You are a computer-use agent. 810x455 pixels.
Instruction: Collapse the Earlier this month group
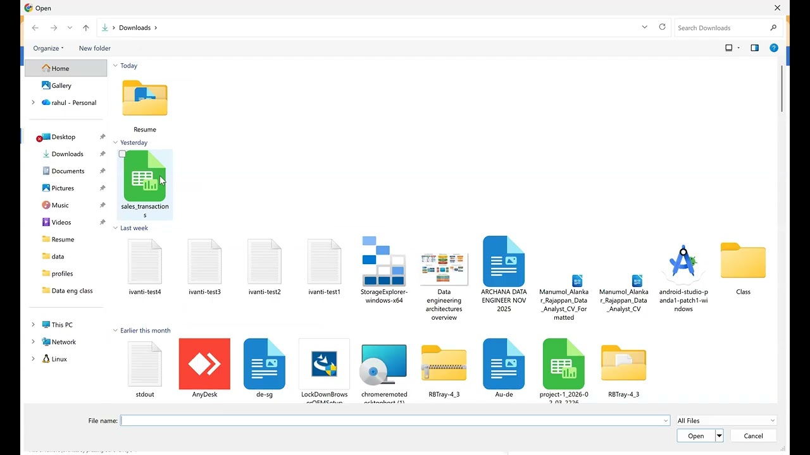coord(115,331)
